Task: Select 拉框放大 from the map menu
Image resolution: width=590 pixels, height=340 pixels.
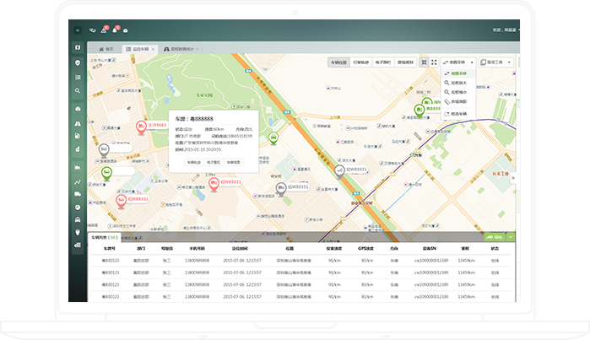Action: click(x=456, y=84)
